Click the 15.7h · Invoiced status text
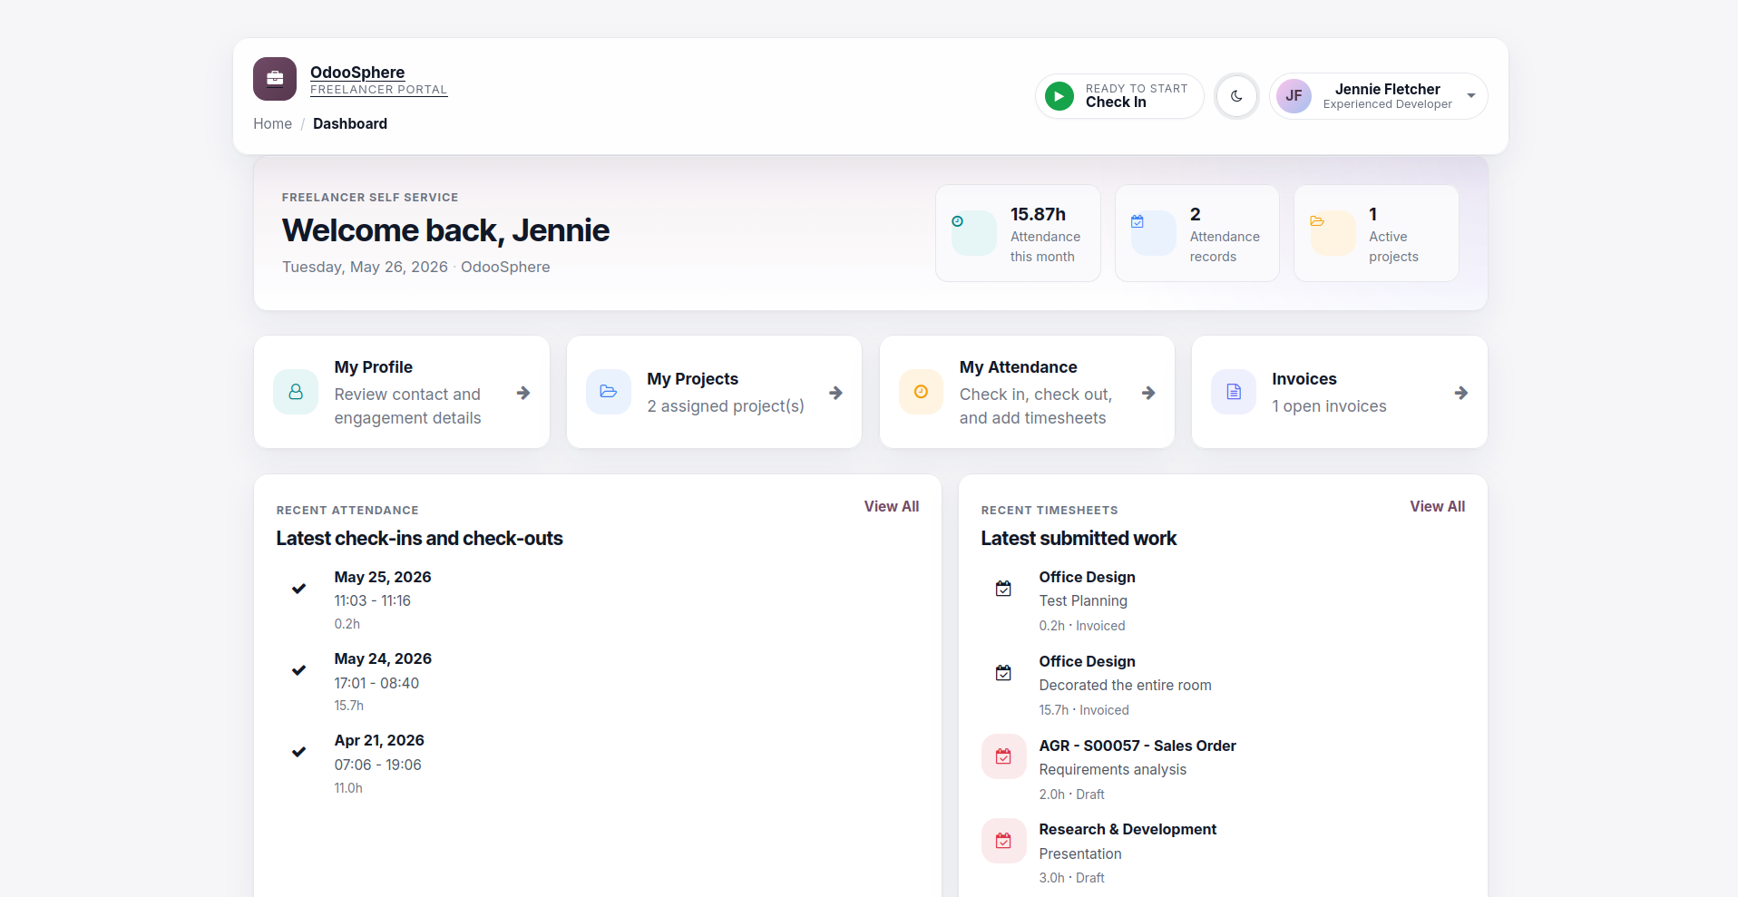1738x897 pixels. (1084, 710)
